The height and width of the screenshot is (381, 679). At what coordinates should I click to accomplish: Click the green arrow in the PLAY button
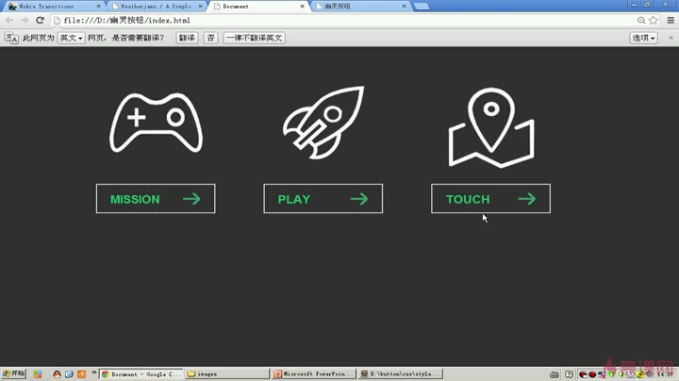tap(359, 199)
